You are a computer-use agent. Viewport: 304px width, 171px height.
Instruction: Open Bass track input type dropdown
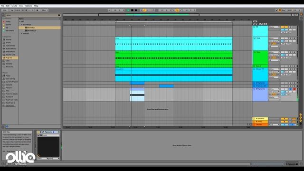pyautogui.click(x=274, y=52)
